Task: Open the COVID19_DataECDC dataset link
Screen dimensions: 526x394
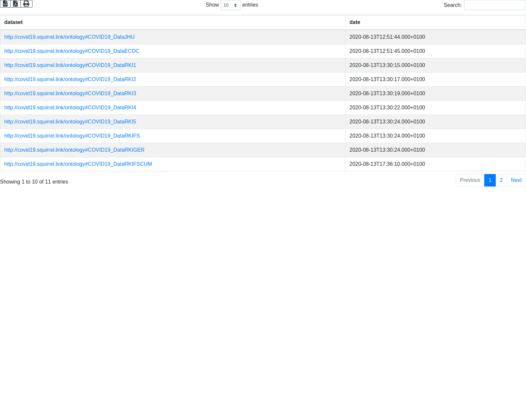Action: (72, 51)
